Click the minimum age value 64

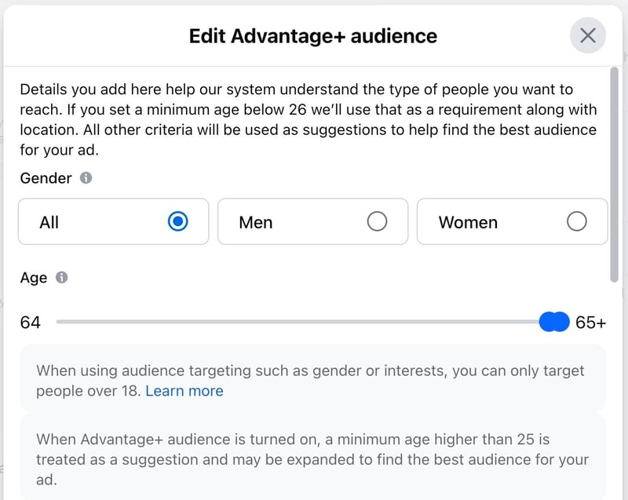pos(29,322)
